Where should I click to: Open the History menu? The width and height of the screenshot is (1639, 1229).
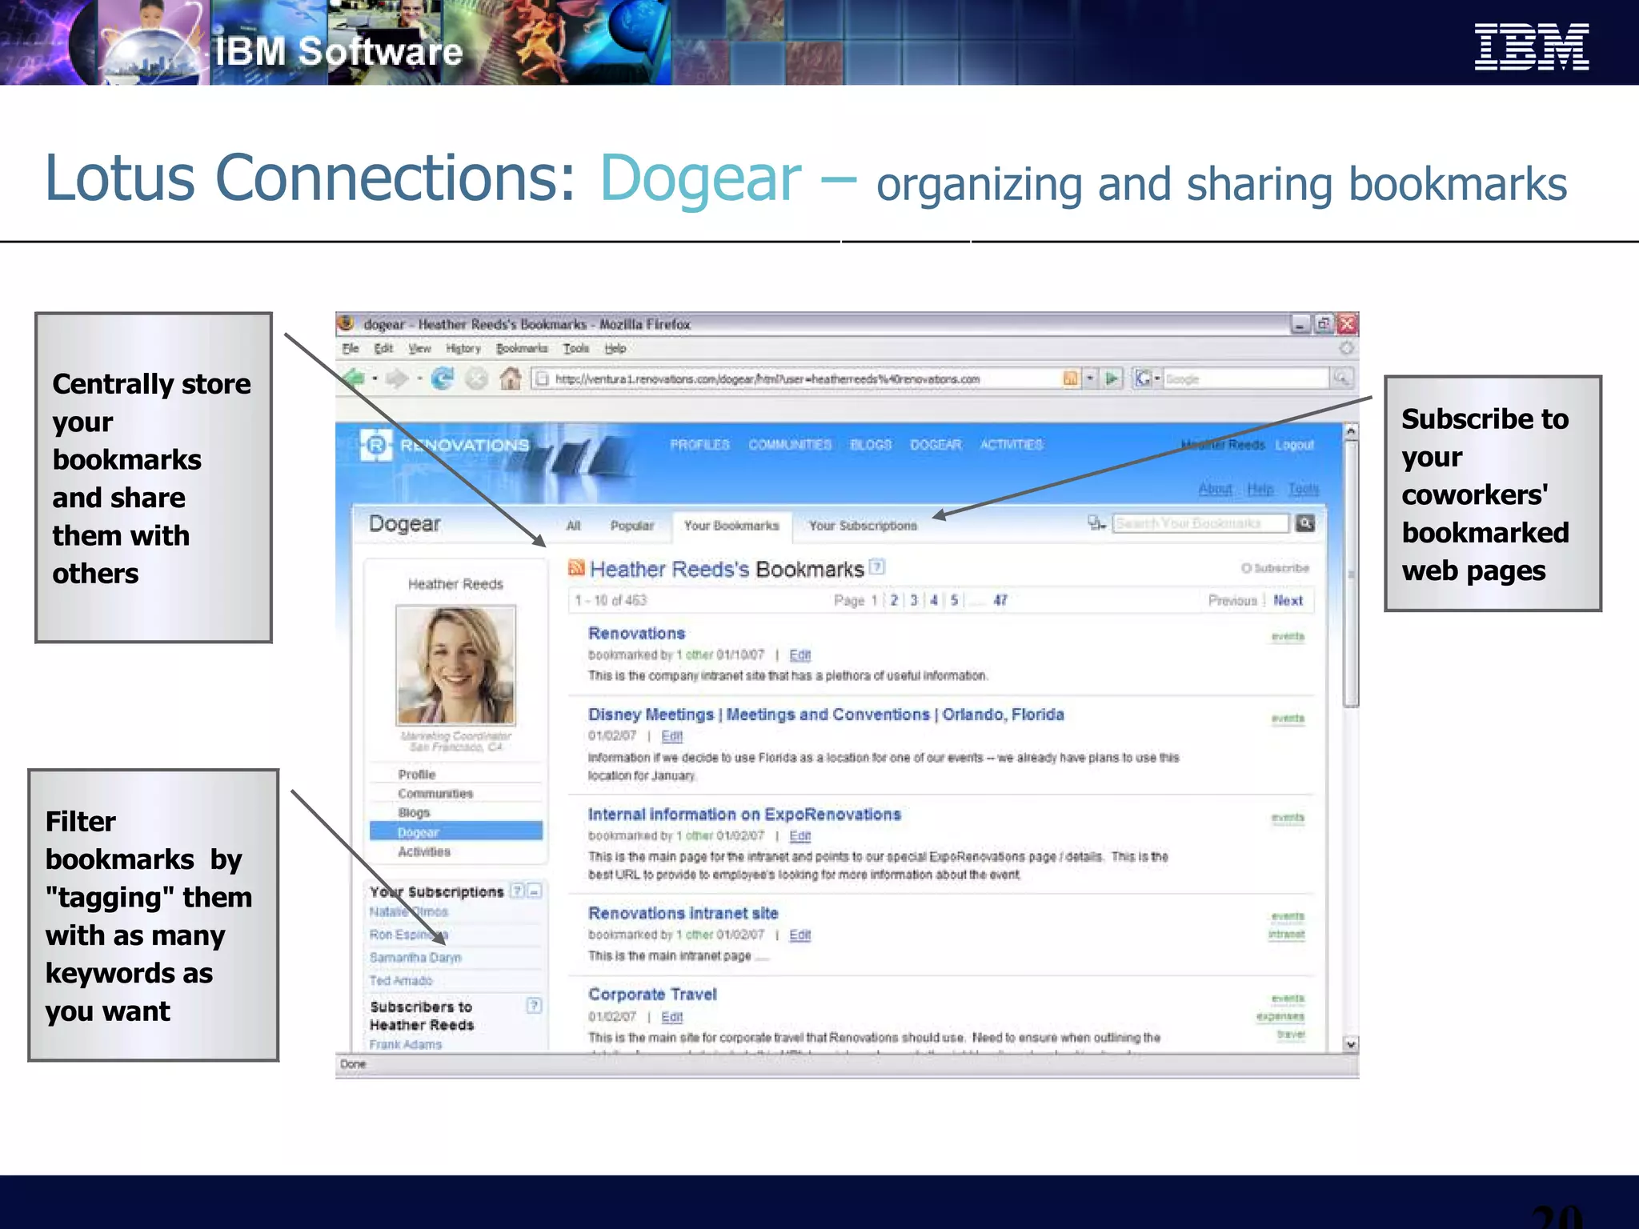coord(463,348)
